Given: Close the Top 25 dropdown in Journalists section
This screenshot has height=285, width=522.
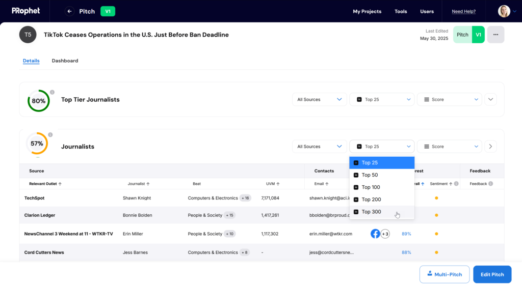Looking at the screenshot, I should [x=382, y=147].
